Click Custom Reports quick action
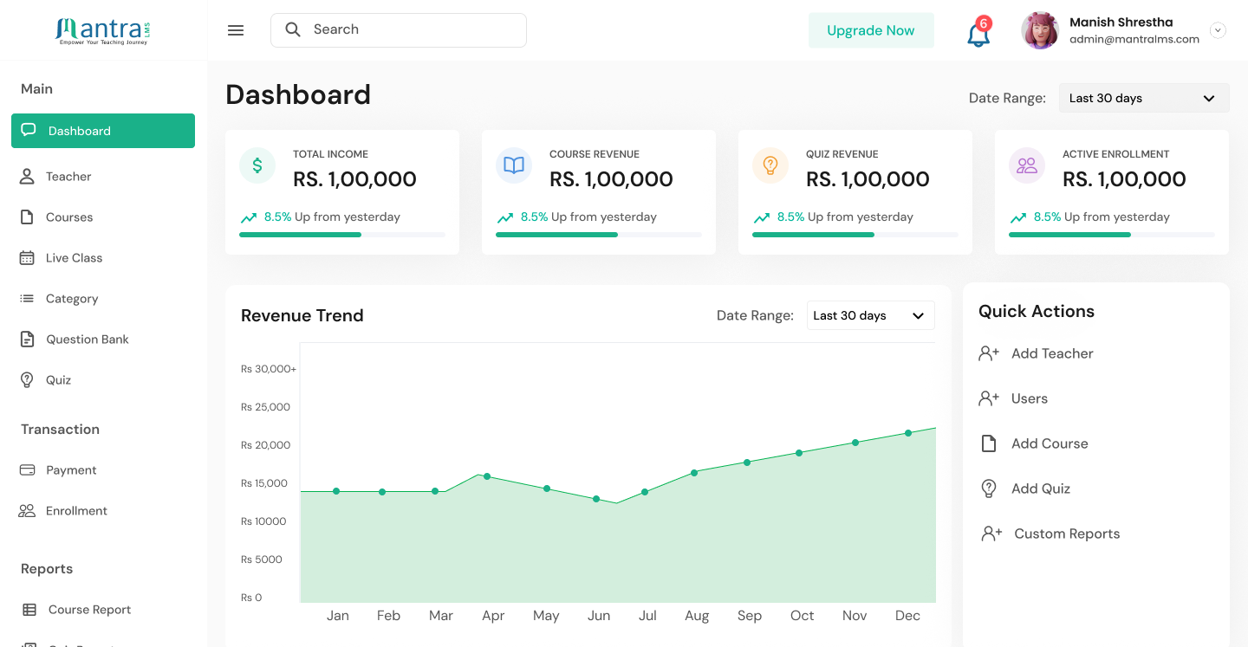The image size is (1248, 647). point(1066,534)
